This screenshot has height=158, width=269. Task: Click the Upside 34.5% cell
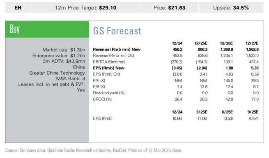[231, 8]
